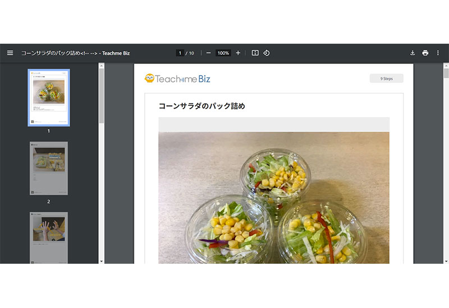449x308 pixels.
Task: Click the zoom out minus icon
Action: point(208,53)
